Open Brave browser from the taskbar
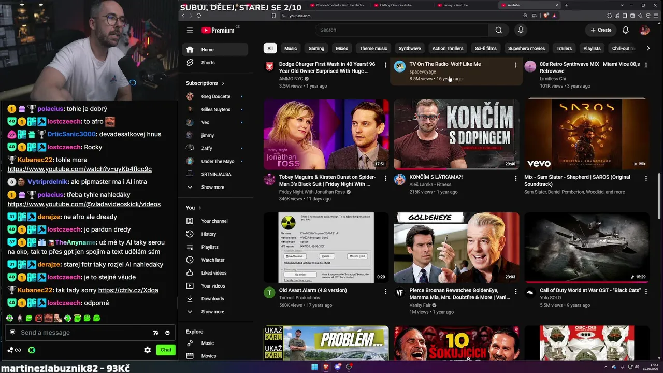This screenshot has height=373, width=663. pyautogui.click(x=326, y=367)
